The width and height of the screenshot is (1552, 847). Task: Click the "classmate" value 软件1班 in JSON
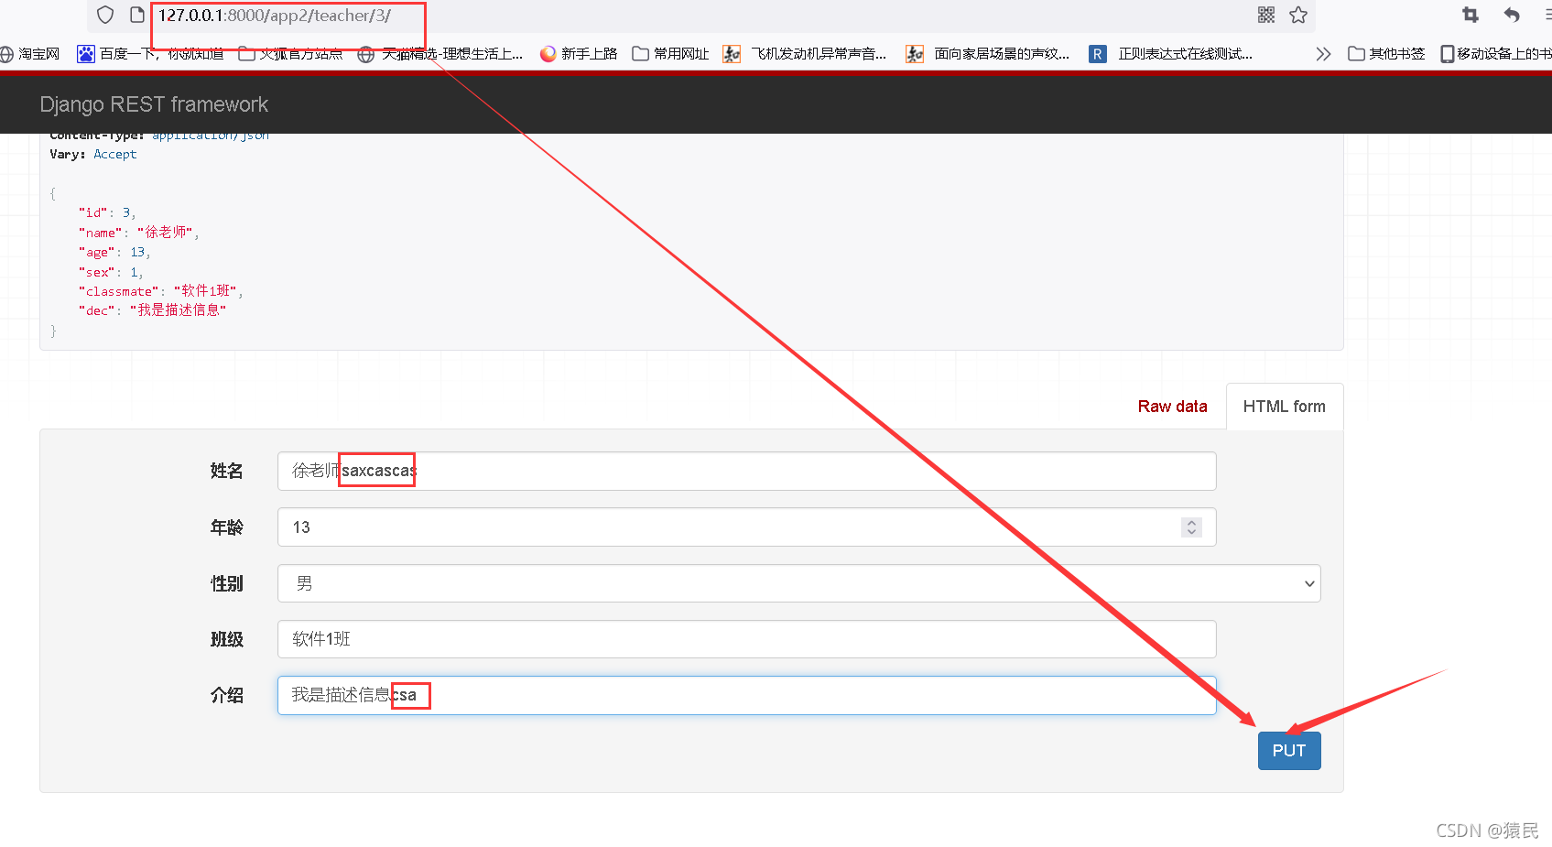[x=206, y=291]
